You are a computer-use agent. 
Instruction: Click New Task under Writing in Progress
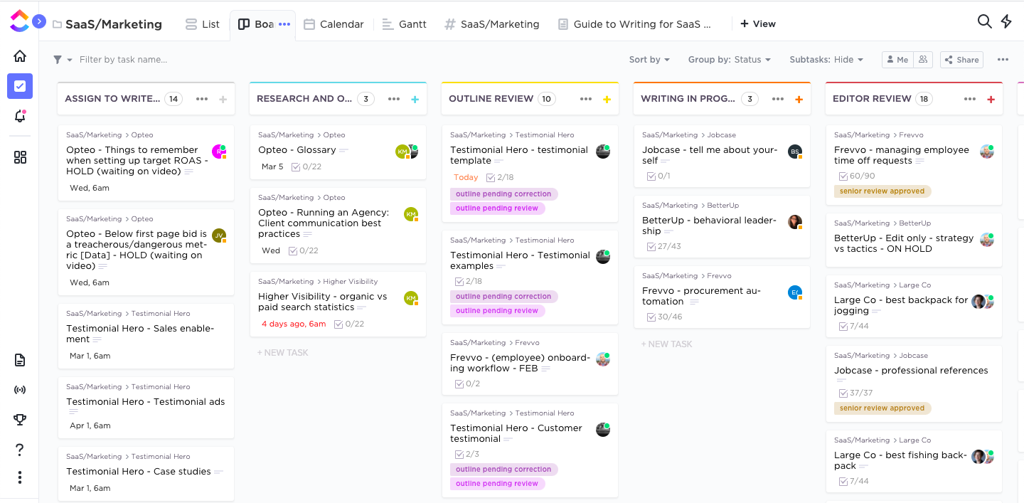pos(666,344)
